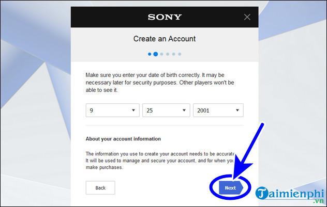Select the "Create an Account" heading
This screenshot has height=207, width=327.
coord(165,39)
